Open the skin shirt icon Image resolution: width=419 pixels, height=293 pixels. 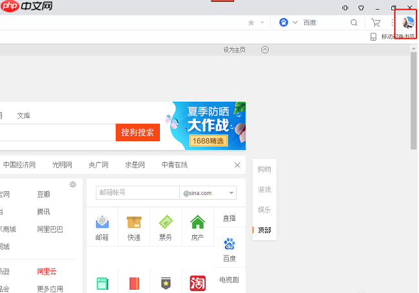(361, 8)
